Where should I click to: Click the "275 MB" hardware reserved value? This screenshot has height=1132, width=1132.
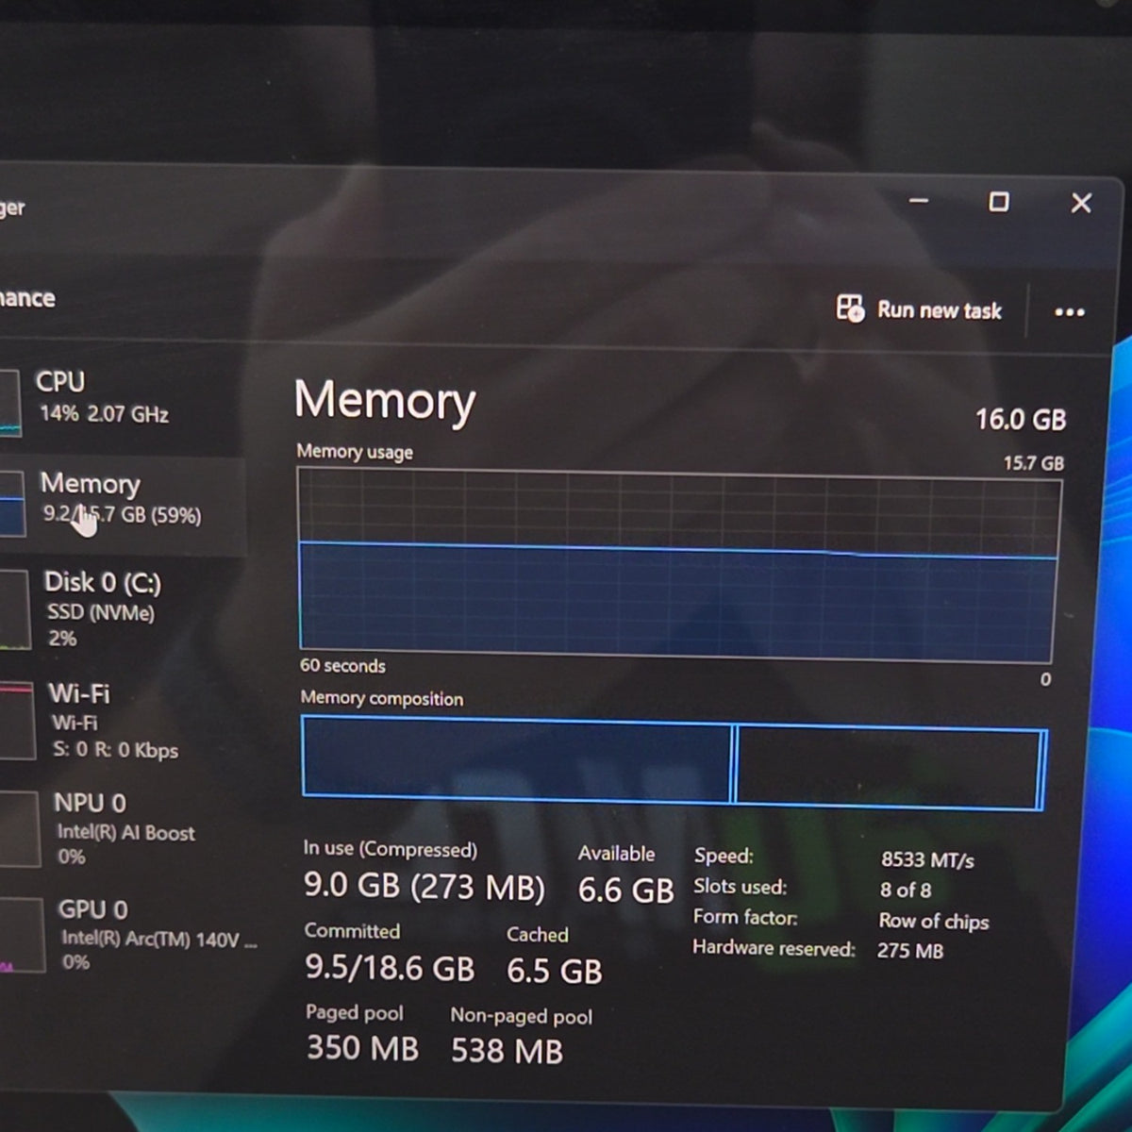(910, 951)
